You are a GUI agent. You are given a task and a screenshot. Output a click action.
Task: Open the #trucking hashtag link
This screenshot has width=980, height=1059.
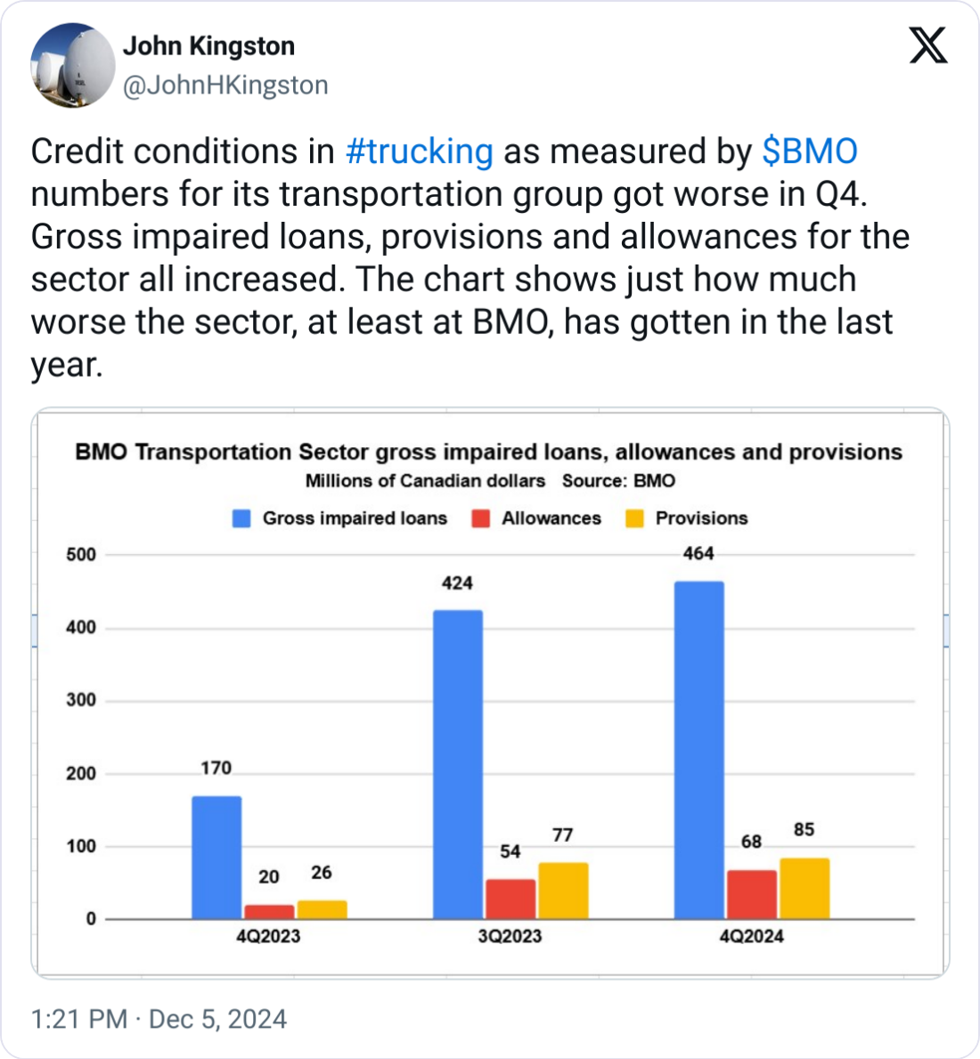(x=419, y=151)
